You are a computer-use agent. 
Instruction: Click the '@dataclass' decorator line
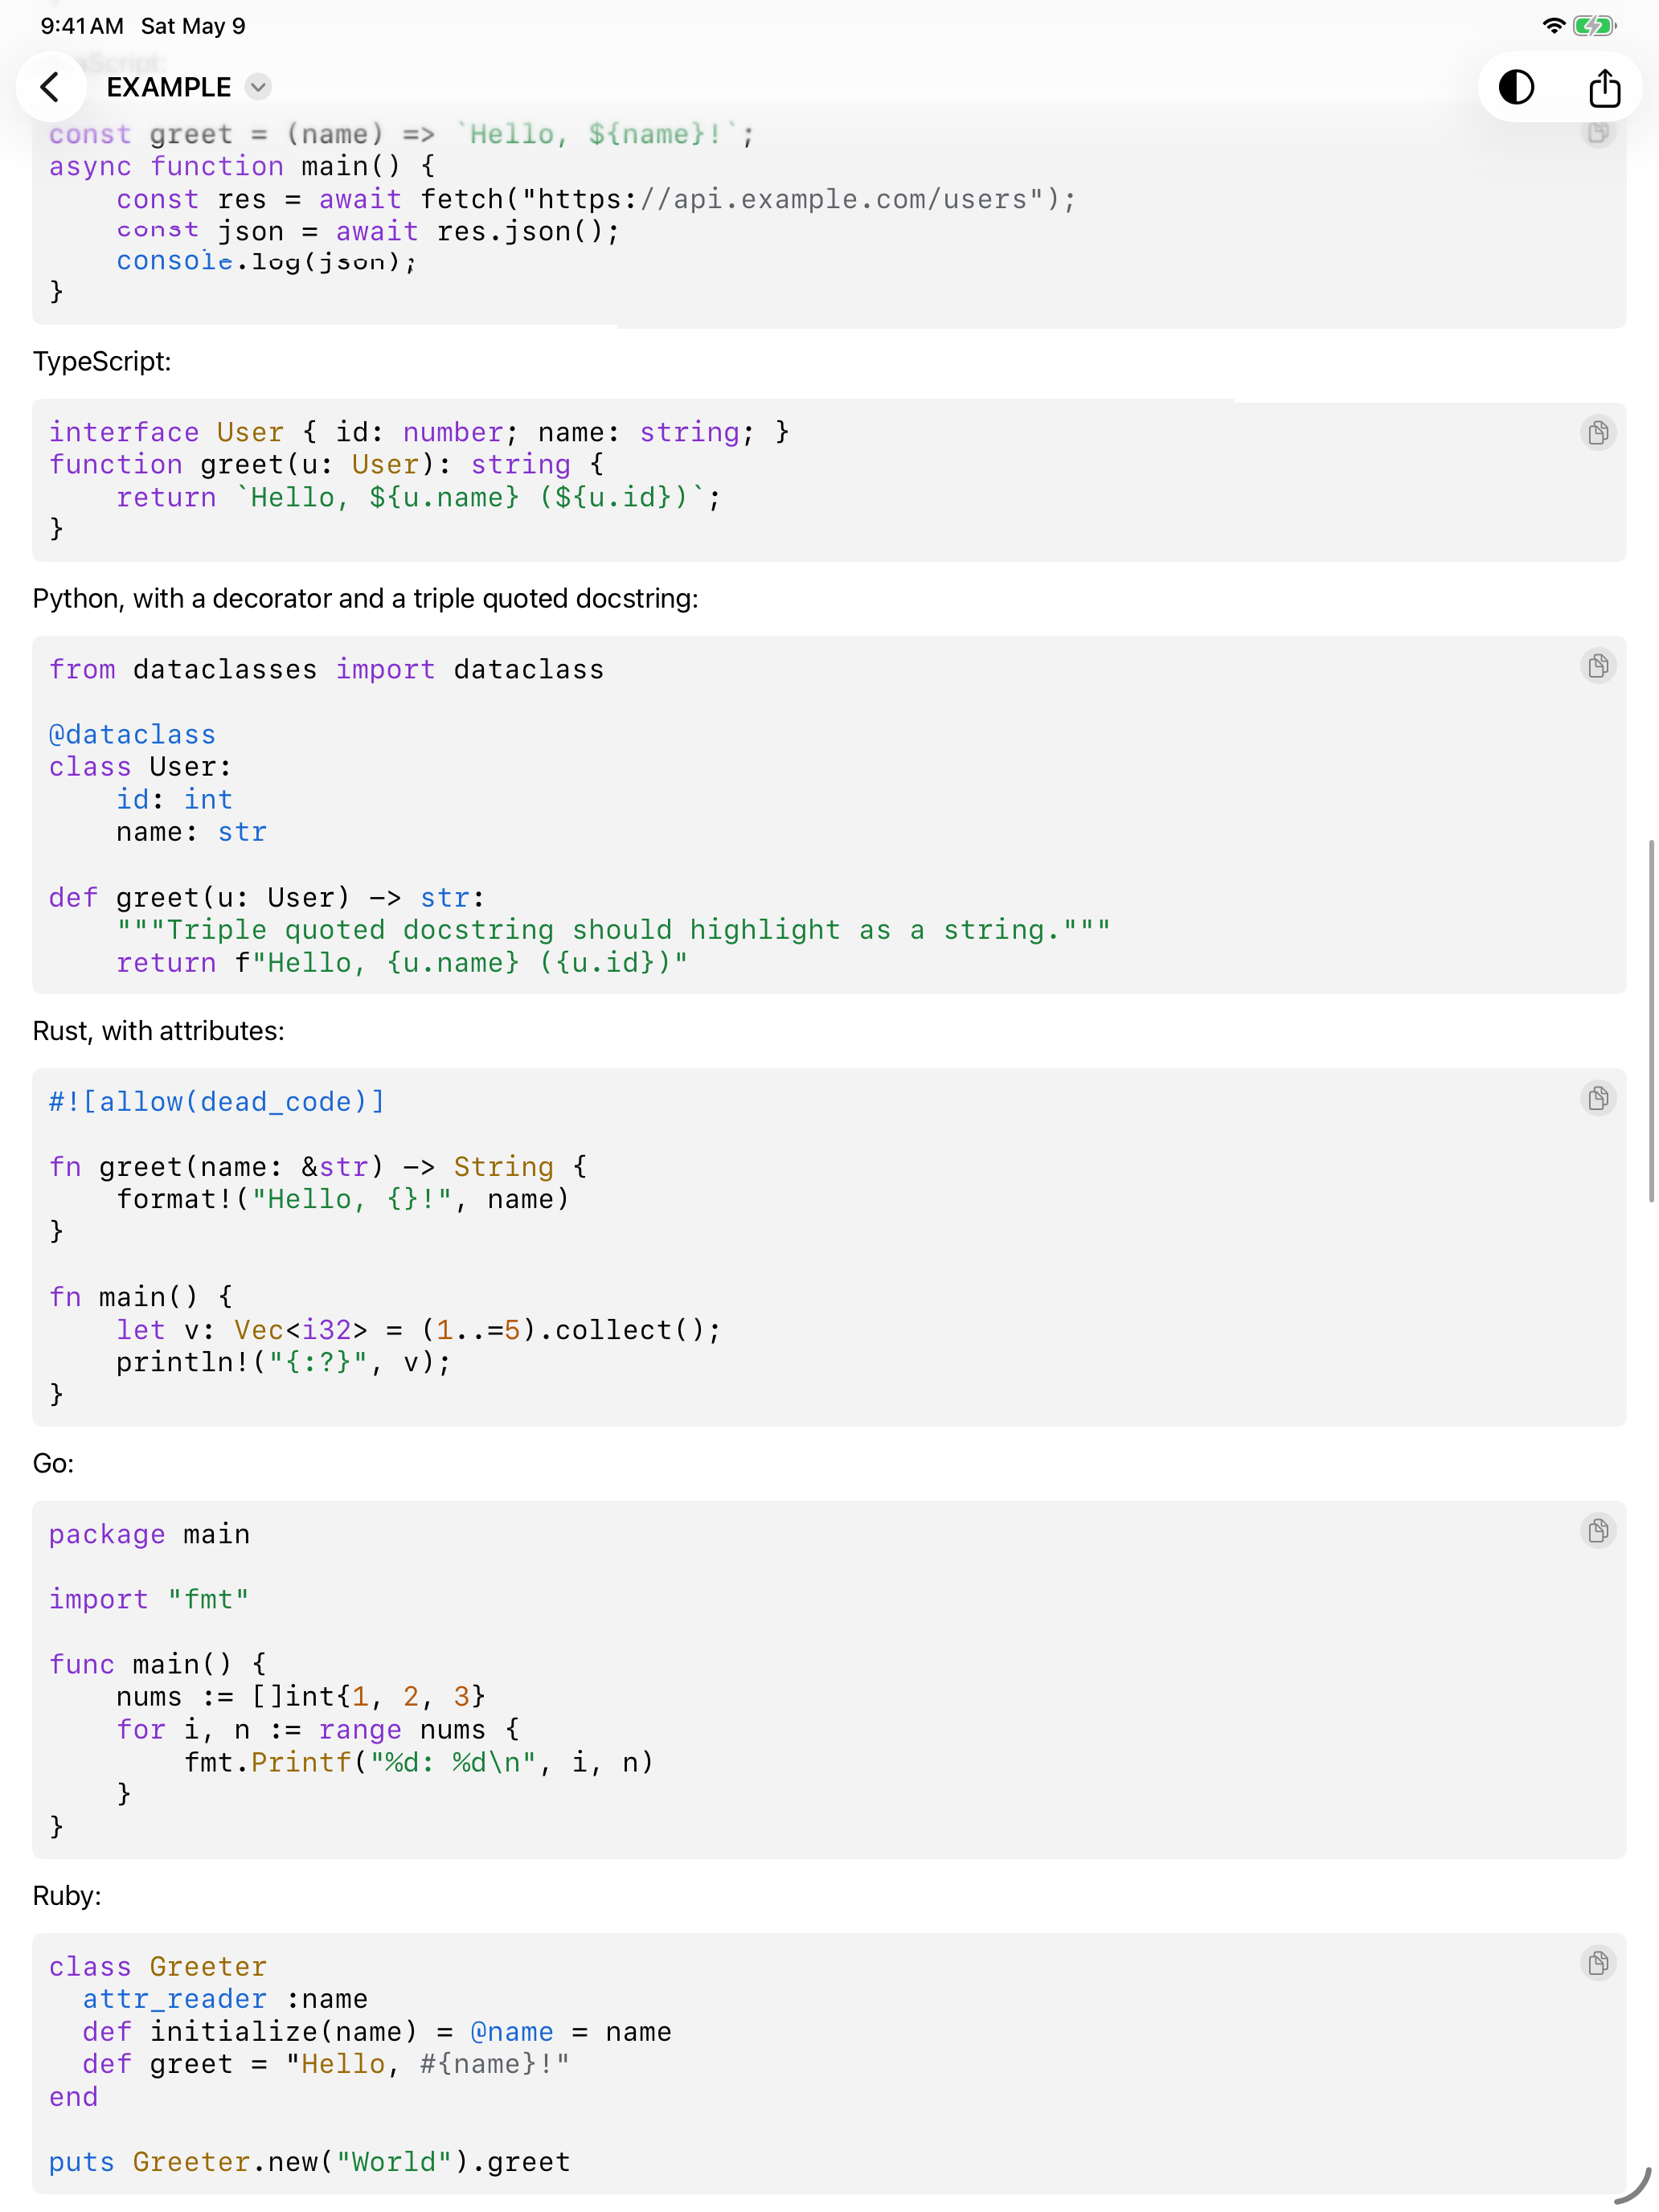(132, 735)
